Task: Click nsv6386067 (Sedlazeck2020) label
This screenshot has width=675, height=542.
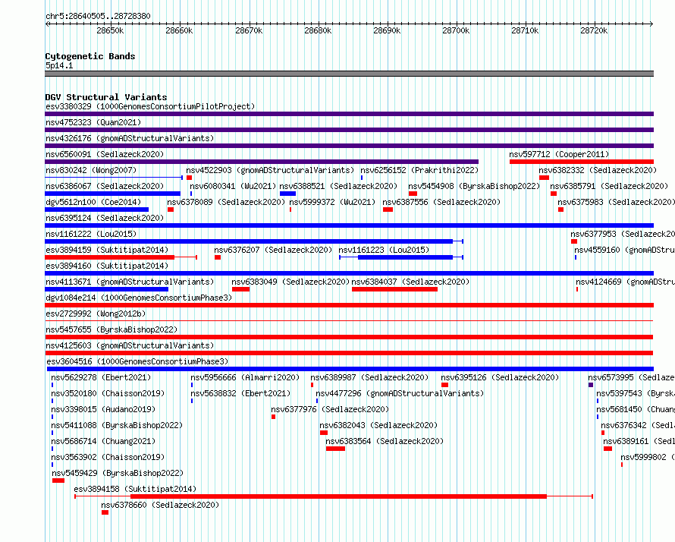Action: click(x=105, y=186)
